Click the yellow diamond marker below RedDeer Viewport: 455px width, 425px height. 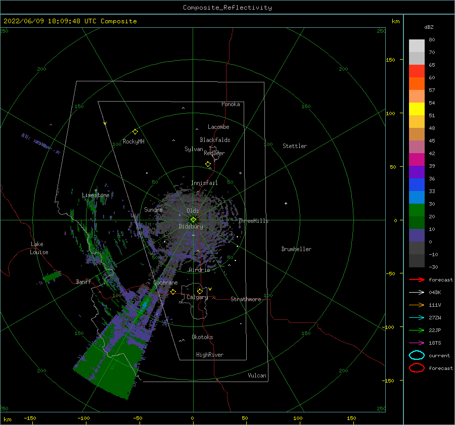[208, 164]
